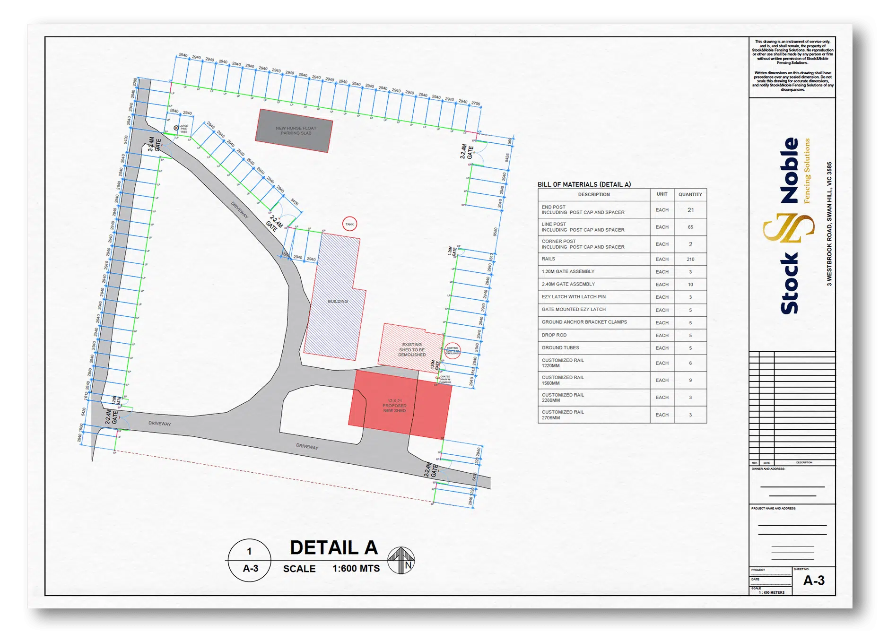Select the END POST row in materials table
Viewport: 888px width, 633px height.
(594, 210)
